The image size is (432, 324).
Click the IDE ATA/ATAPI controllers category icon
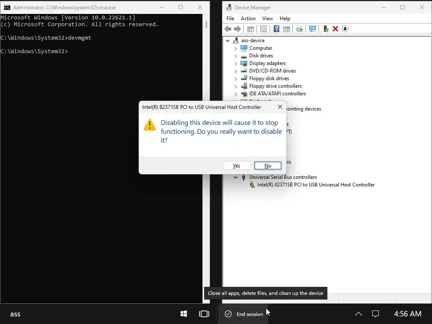pos(244,94)
